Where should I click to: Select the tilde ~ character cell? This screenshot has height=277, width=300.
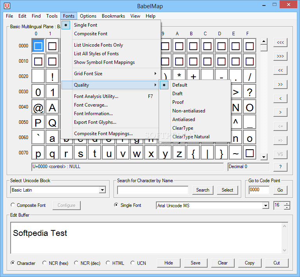(235, 153)
